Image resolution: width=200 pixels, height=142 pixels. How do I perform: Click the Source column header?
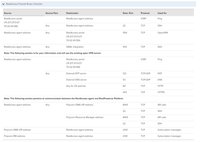(8, 13)
